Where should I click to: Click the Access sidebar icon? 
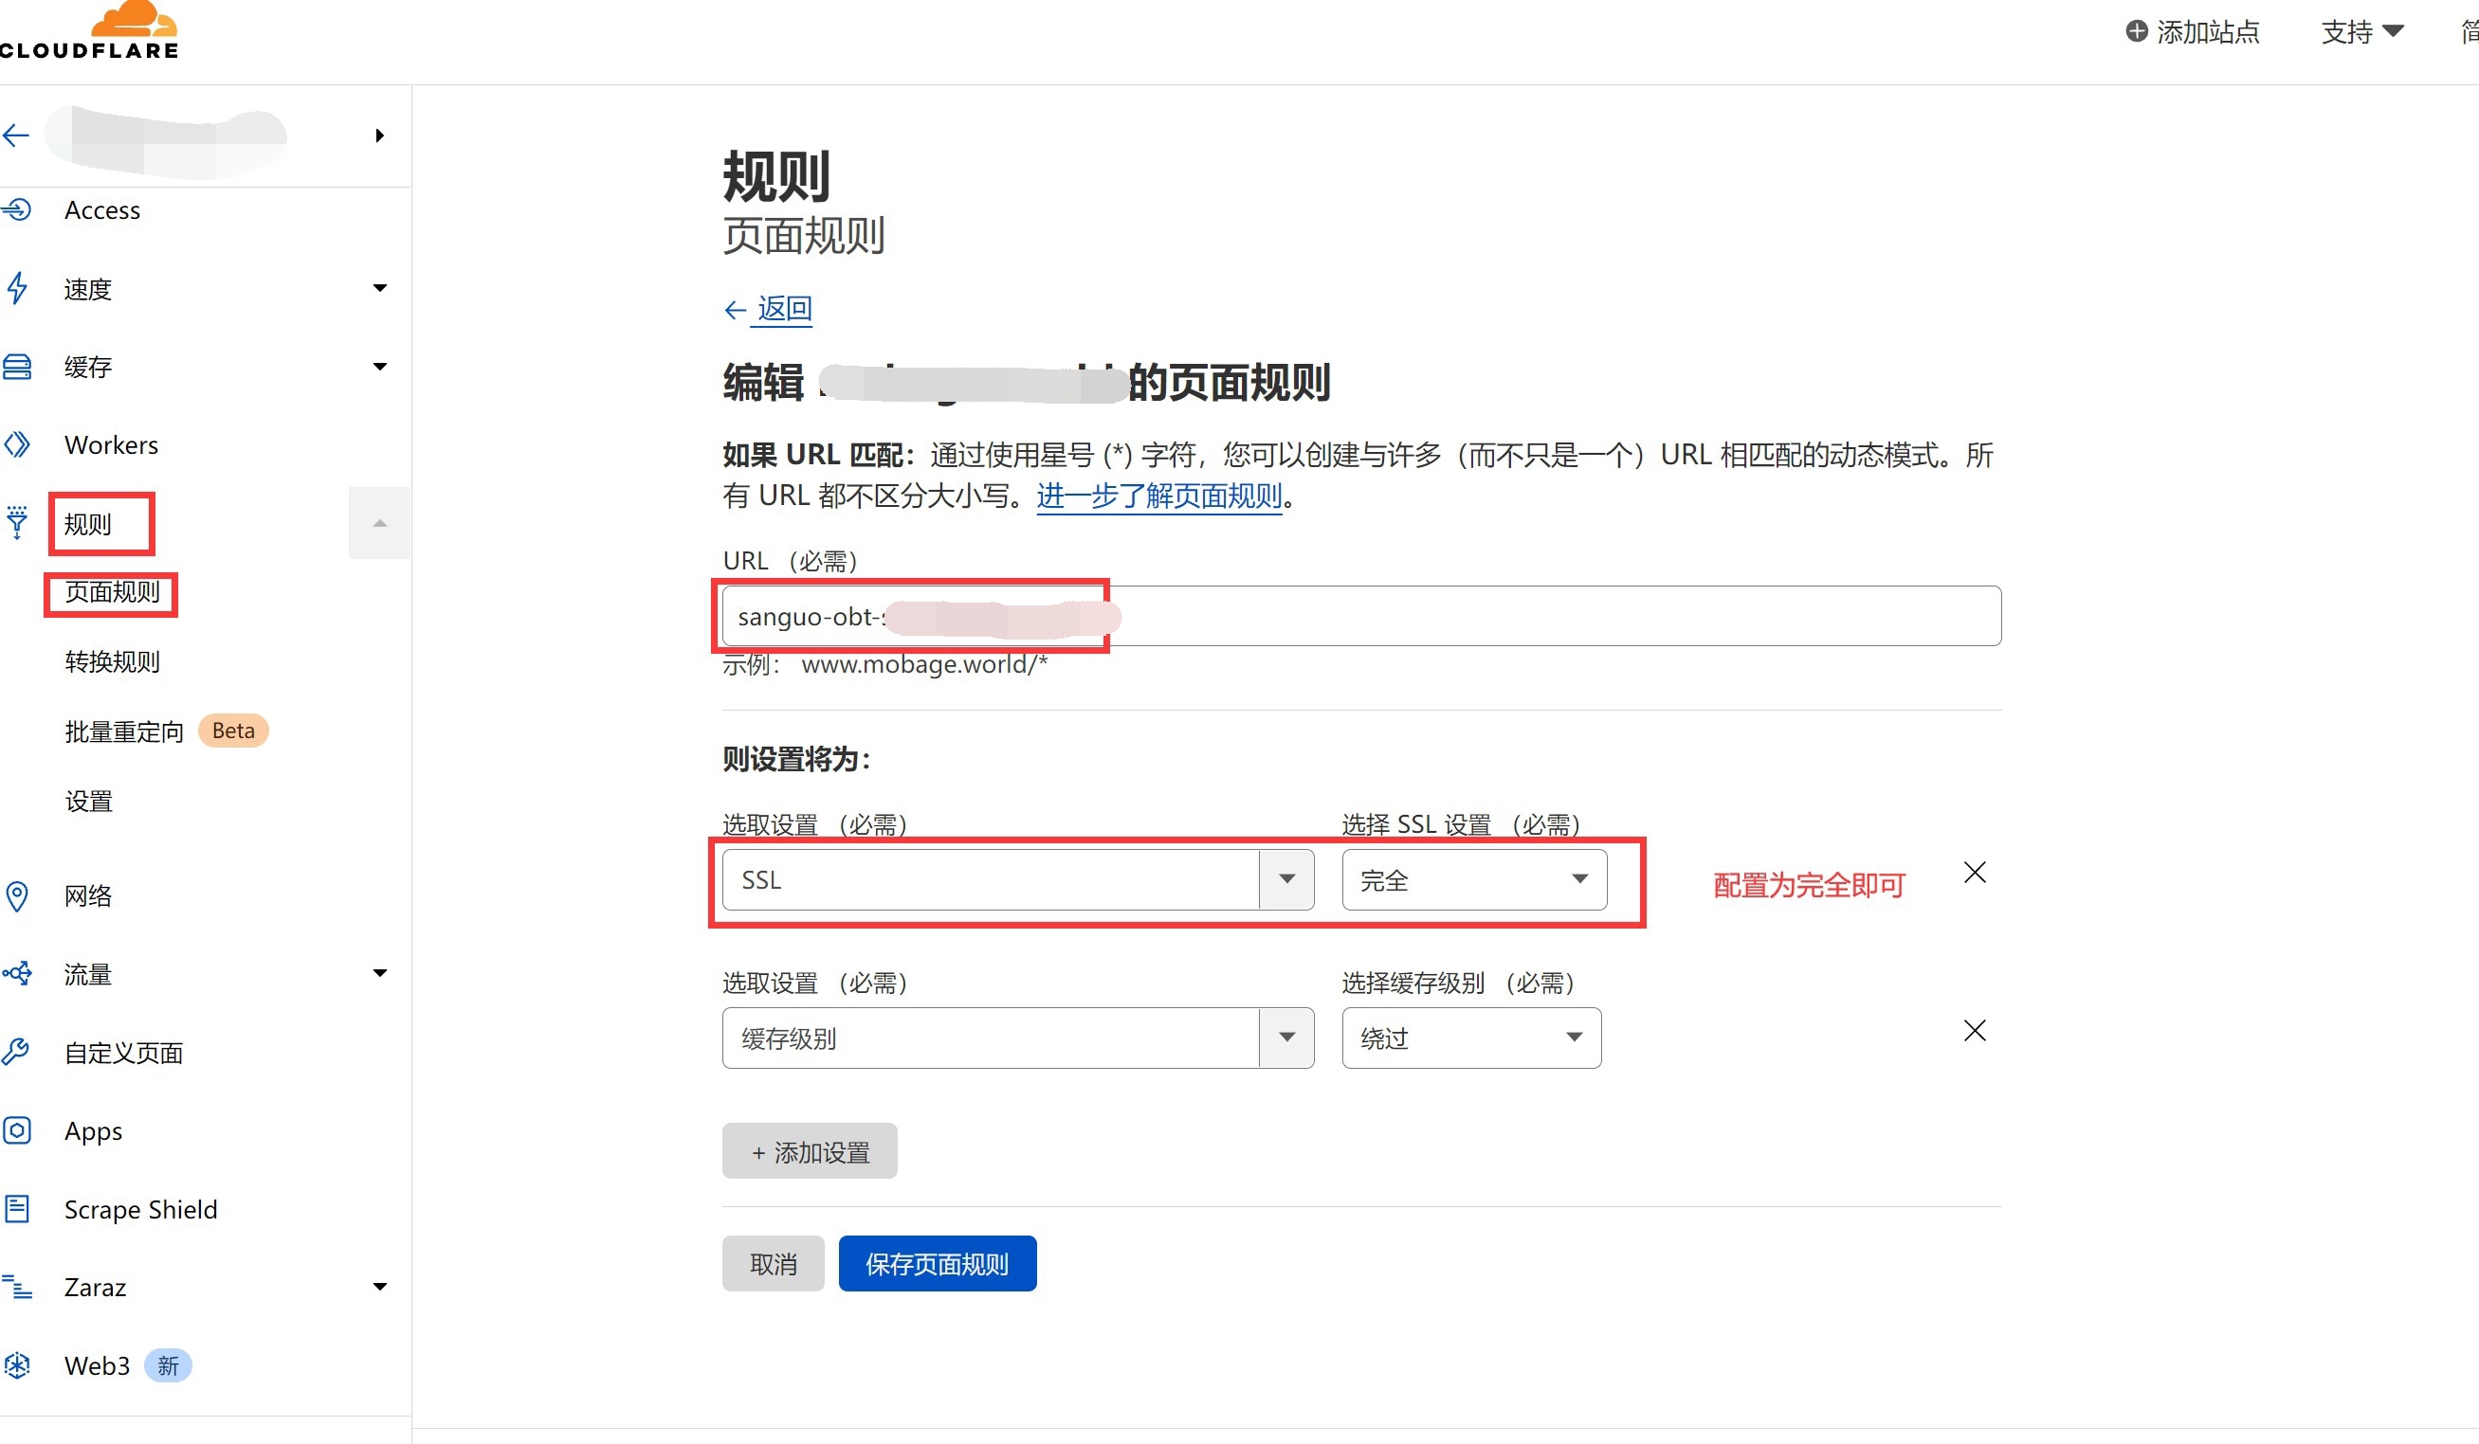coord(19,208)
